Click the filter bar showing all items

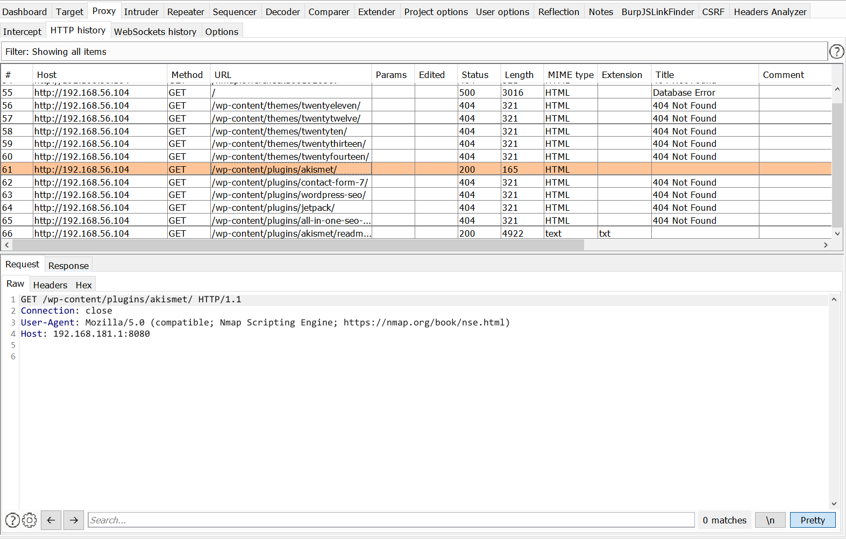tap(414, 52)
